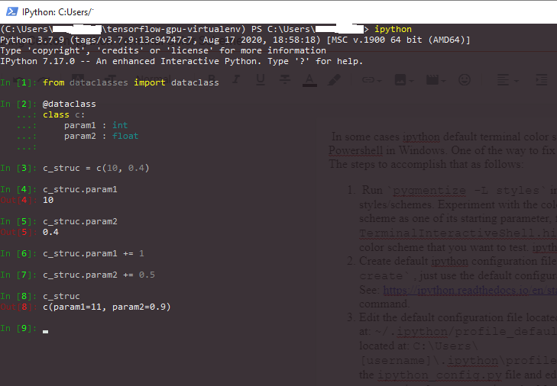Click the 'Python 3.7.9' version banner line

235,40
